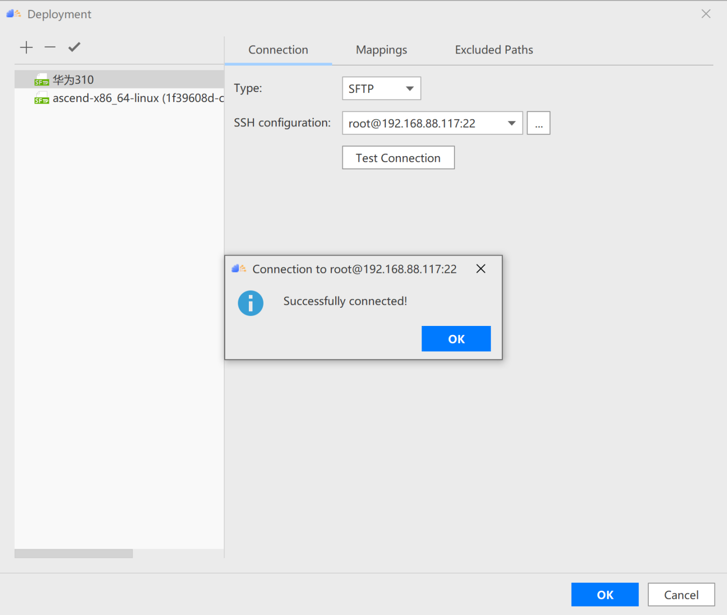
Task: Click the SFTP icon beside 华为310
Action: 41,79
